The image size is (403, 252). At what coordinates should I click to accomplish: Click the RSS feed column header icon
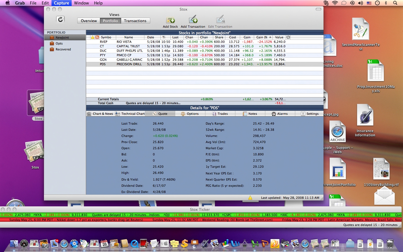pyautogui.click(x=97, y=37)
